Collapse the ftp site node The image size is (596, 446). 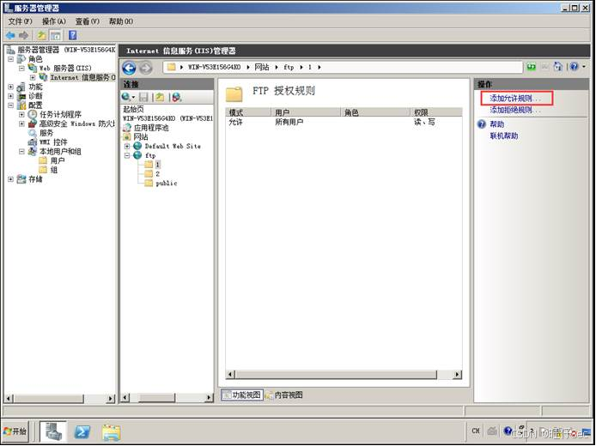(x=127, y=155)
